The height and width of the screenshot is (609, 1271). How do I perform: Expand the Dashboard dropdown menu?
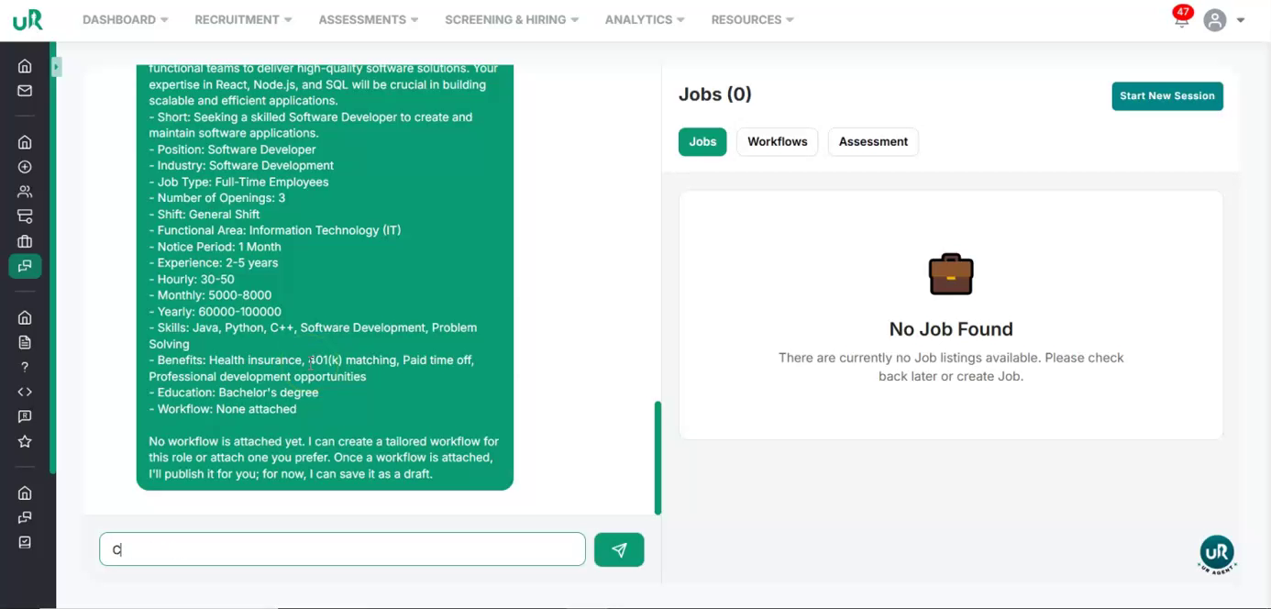(125, 19)
